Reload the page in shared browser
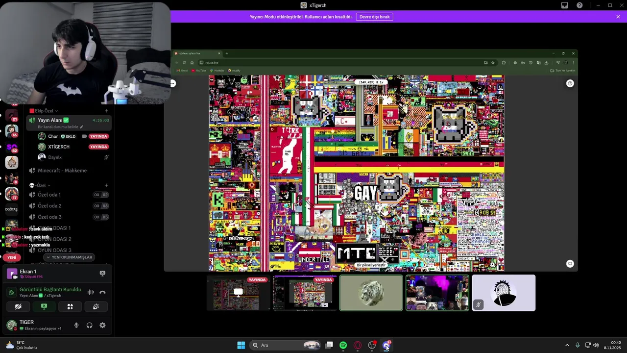The width and height of the screenshot is (627, 353). (184, 63)
